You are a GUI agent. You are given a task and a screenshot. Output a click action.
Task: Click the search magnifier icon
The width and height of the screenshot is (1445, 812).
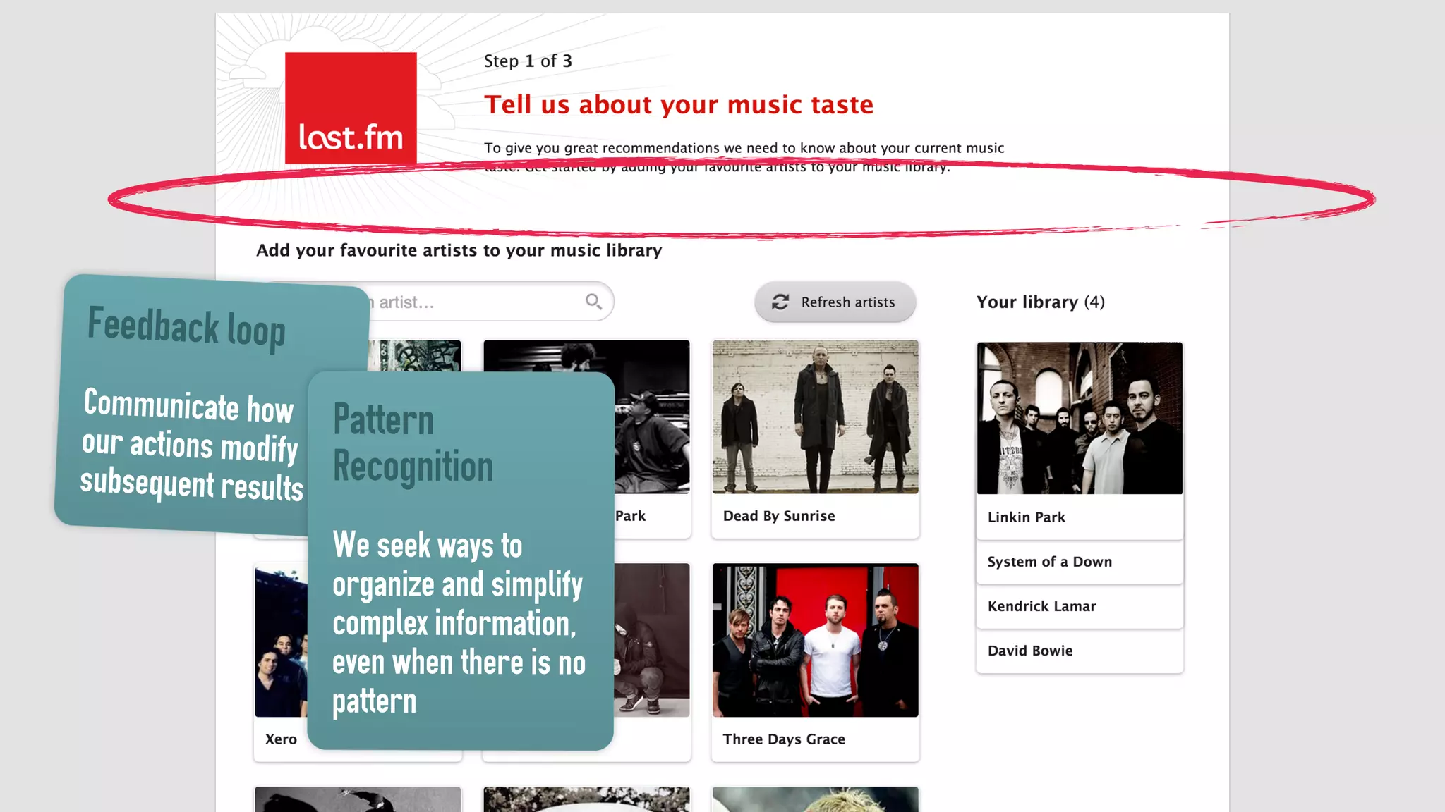(593, 302)
